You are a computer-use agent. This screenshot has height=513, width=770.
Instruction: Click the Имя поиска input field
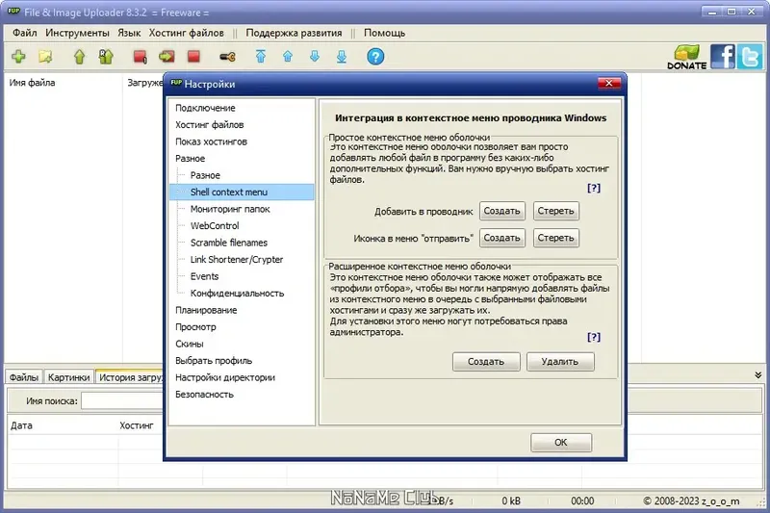(122, 401)
